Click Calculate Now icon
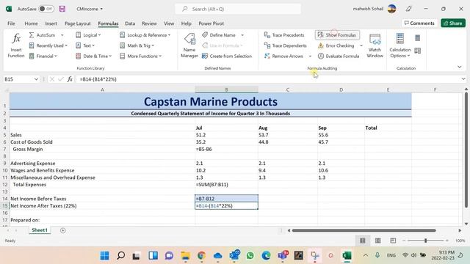 point(418,37)
